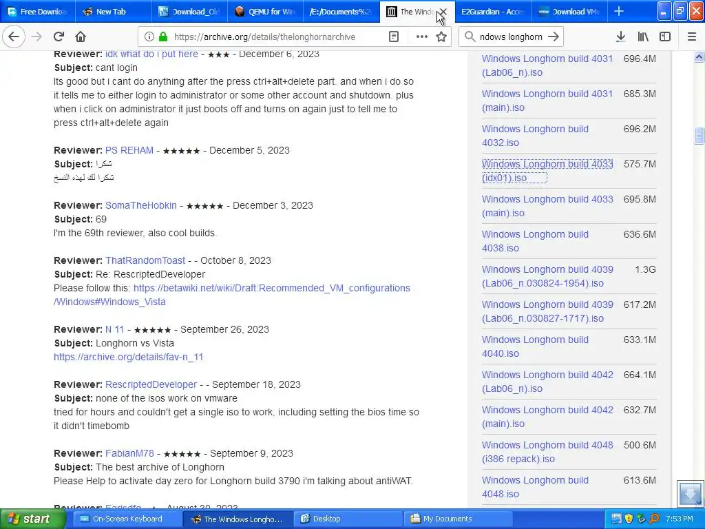705x529 pixels.
Task: Switch to Free Download tab
Action: (x=37, y=12)
